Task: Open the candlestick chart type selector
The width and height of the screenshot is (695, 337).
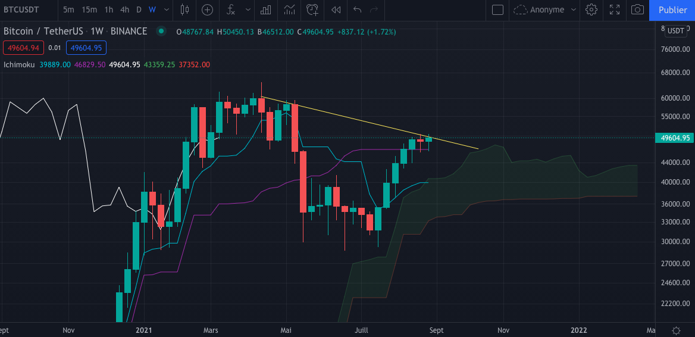Action: point(184,10)
